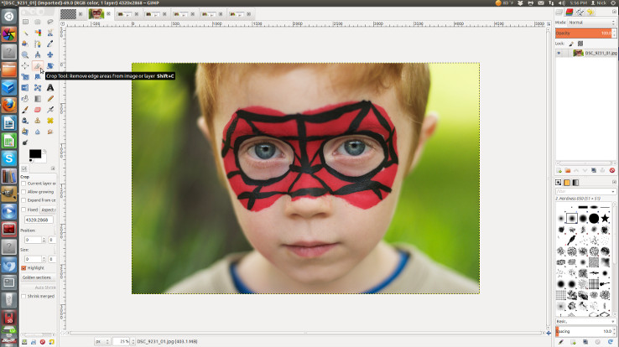This screenshot has height=347, width=619.
Task: Check the Fixed aspect ratio checkbox
Action: [23, 210]
